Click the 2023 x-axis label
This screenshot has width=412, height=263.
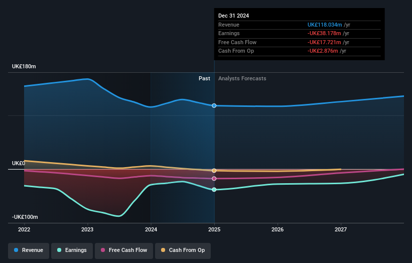click(87, 230)
